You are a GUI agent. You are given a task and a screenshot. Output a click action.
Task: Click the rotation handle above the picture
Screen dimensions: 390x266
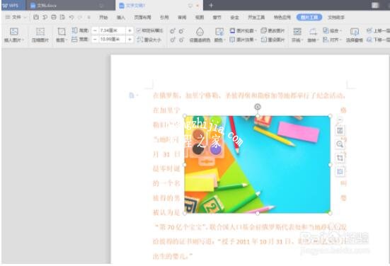coord(258,107)
